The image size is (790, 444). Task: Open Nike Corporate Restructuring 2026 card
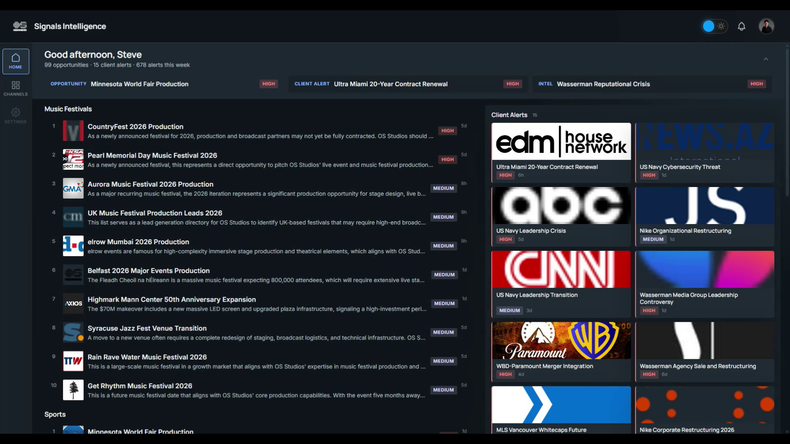coord(704,410)
